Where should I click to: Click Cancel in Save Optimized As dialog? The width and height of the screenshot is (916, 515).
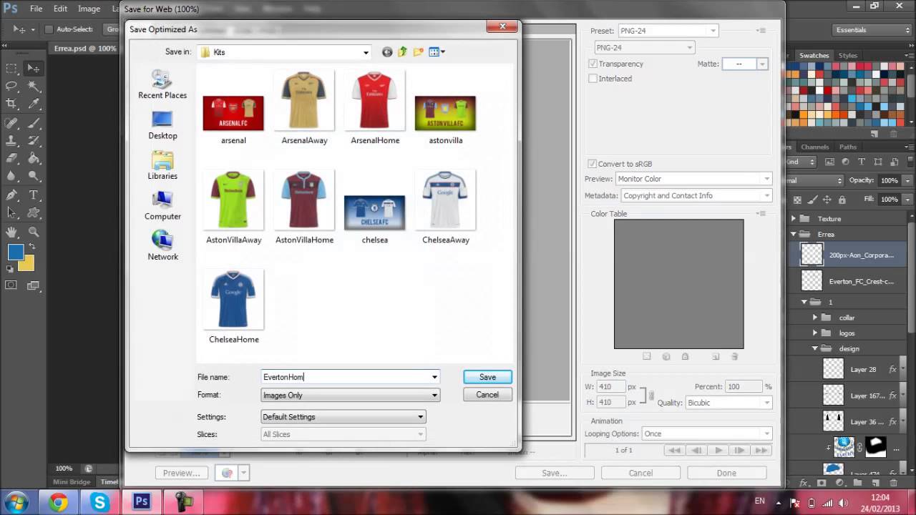tap(487, 395)
